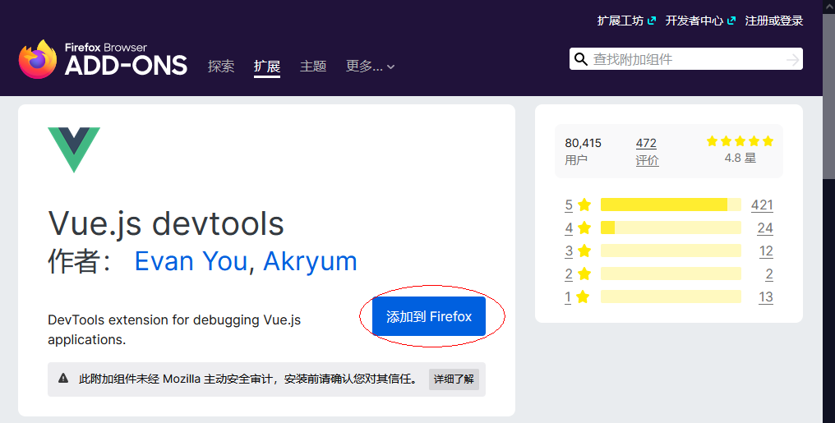Click the 添加到 Firefox button
Viewport: 835px width, 423px height.
click(429, 316)
